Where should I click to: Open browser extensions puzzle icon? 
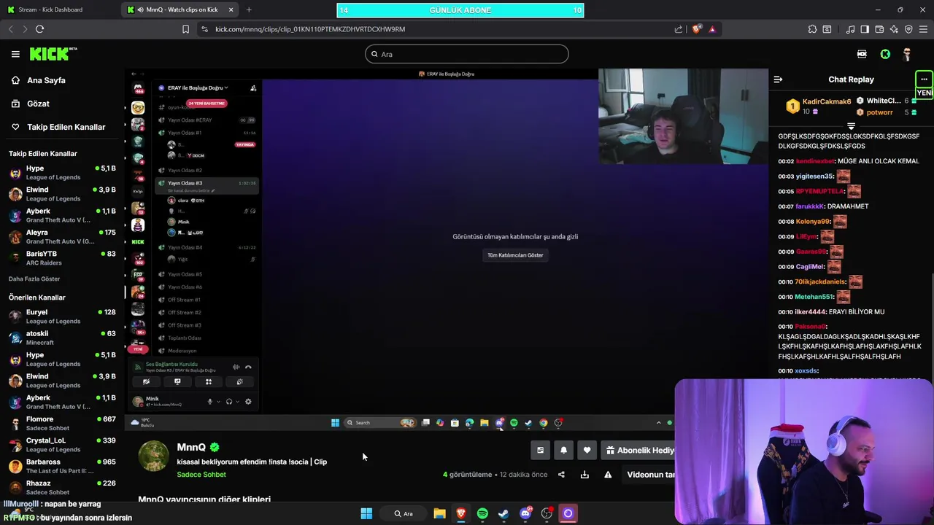click(812, 29)
